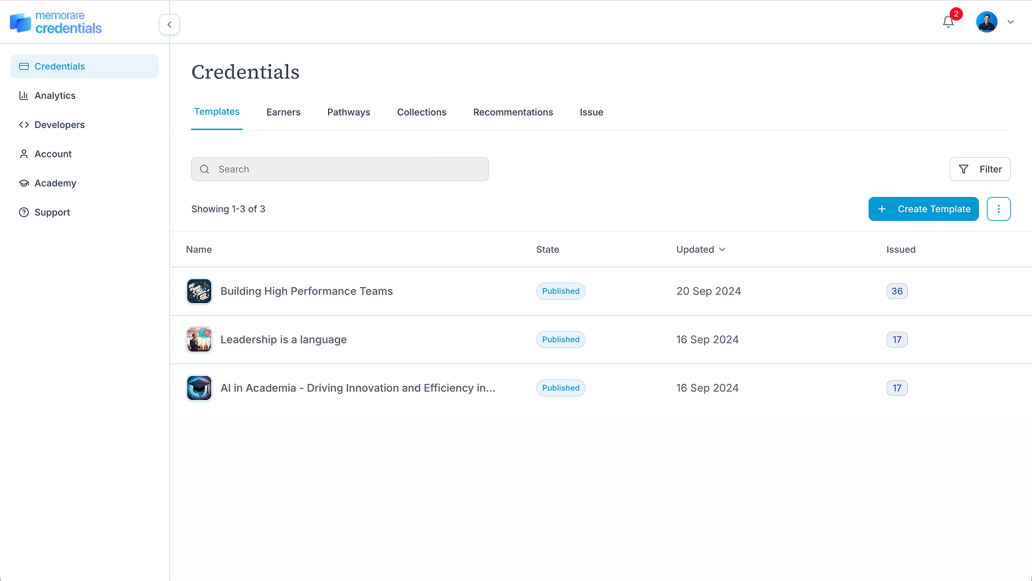Click the date 20 Sep 2024
Viewport: 1032px width, 581px height.
pos(709,291)
